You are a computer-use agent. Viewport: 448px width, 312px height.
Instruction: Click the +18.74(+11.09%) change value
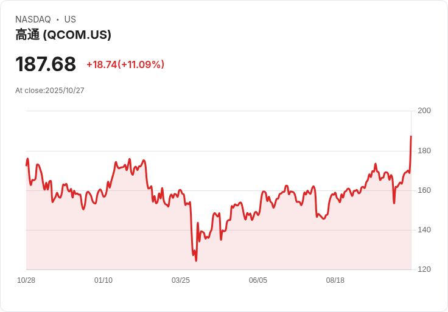point(125,64)
